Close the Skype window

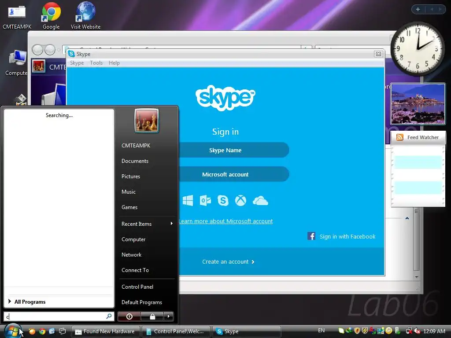(378, 54)
